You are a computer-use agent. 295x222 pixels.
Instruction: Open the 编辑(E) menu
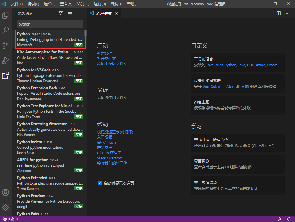click(33, 4)
